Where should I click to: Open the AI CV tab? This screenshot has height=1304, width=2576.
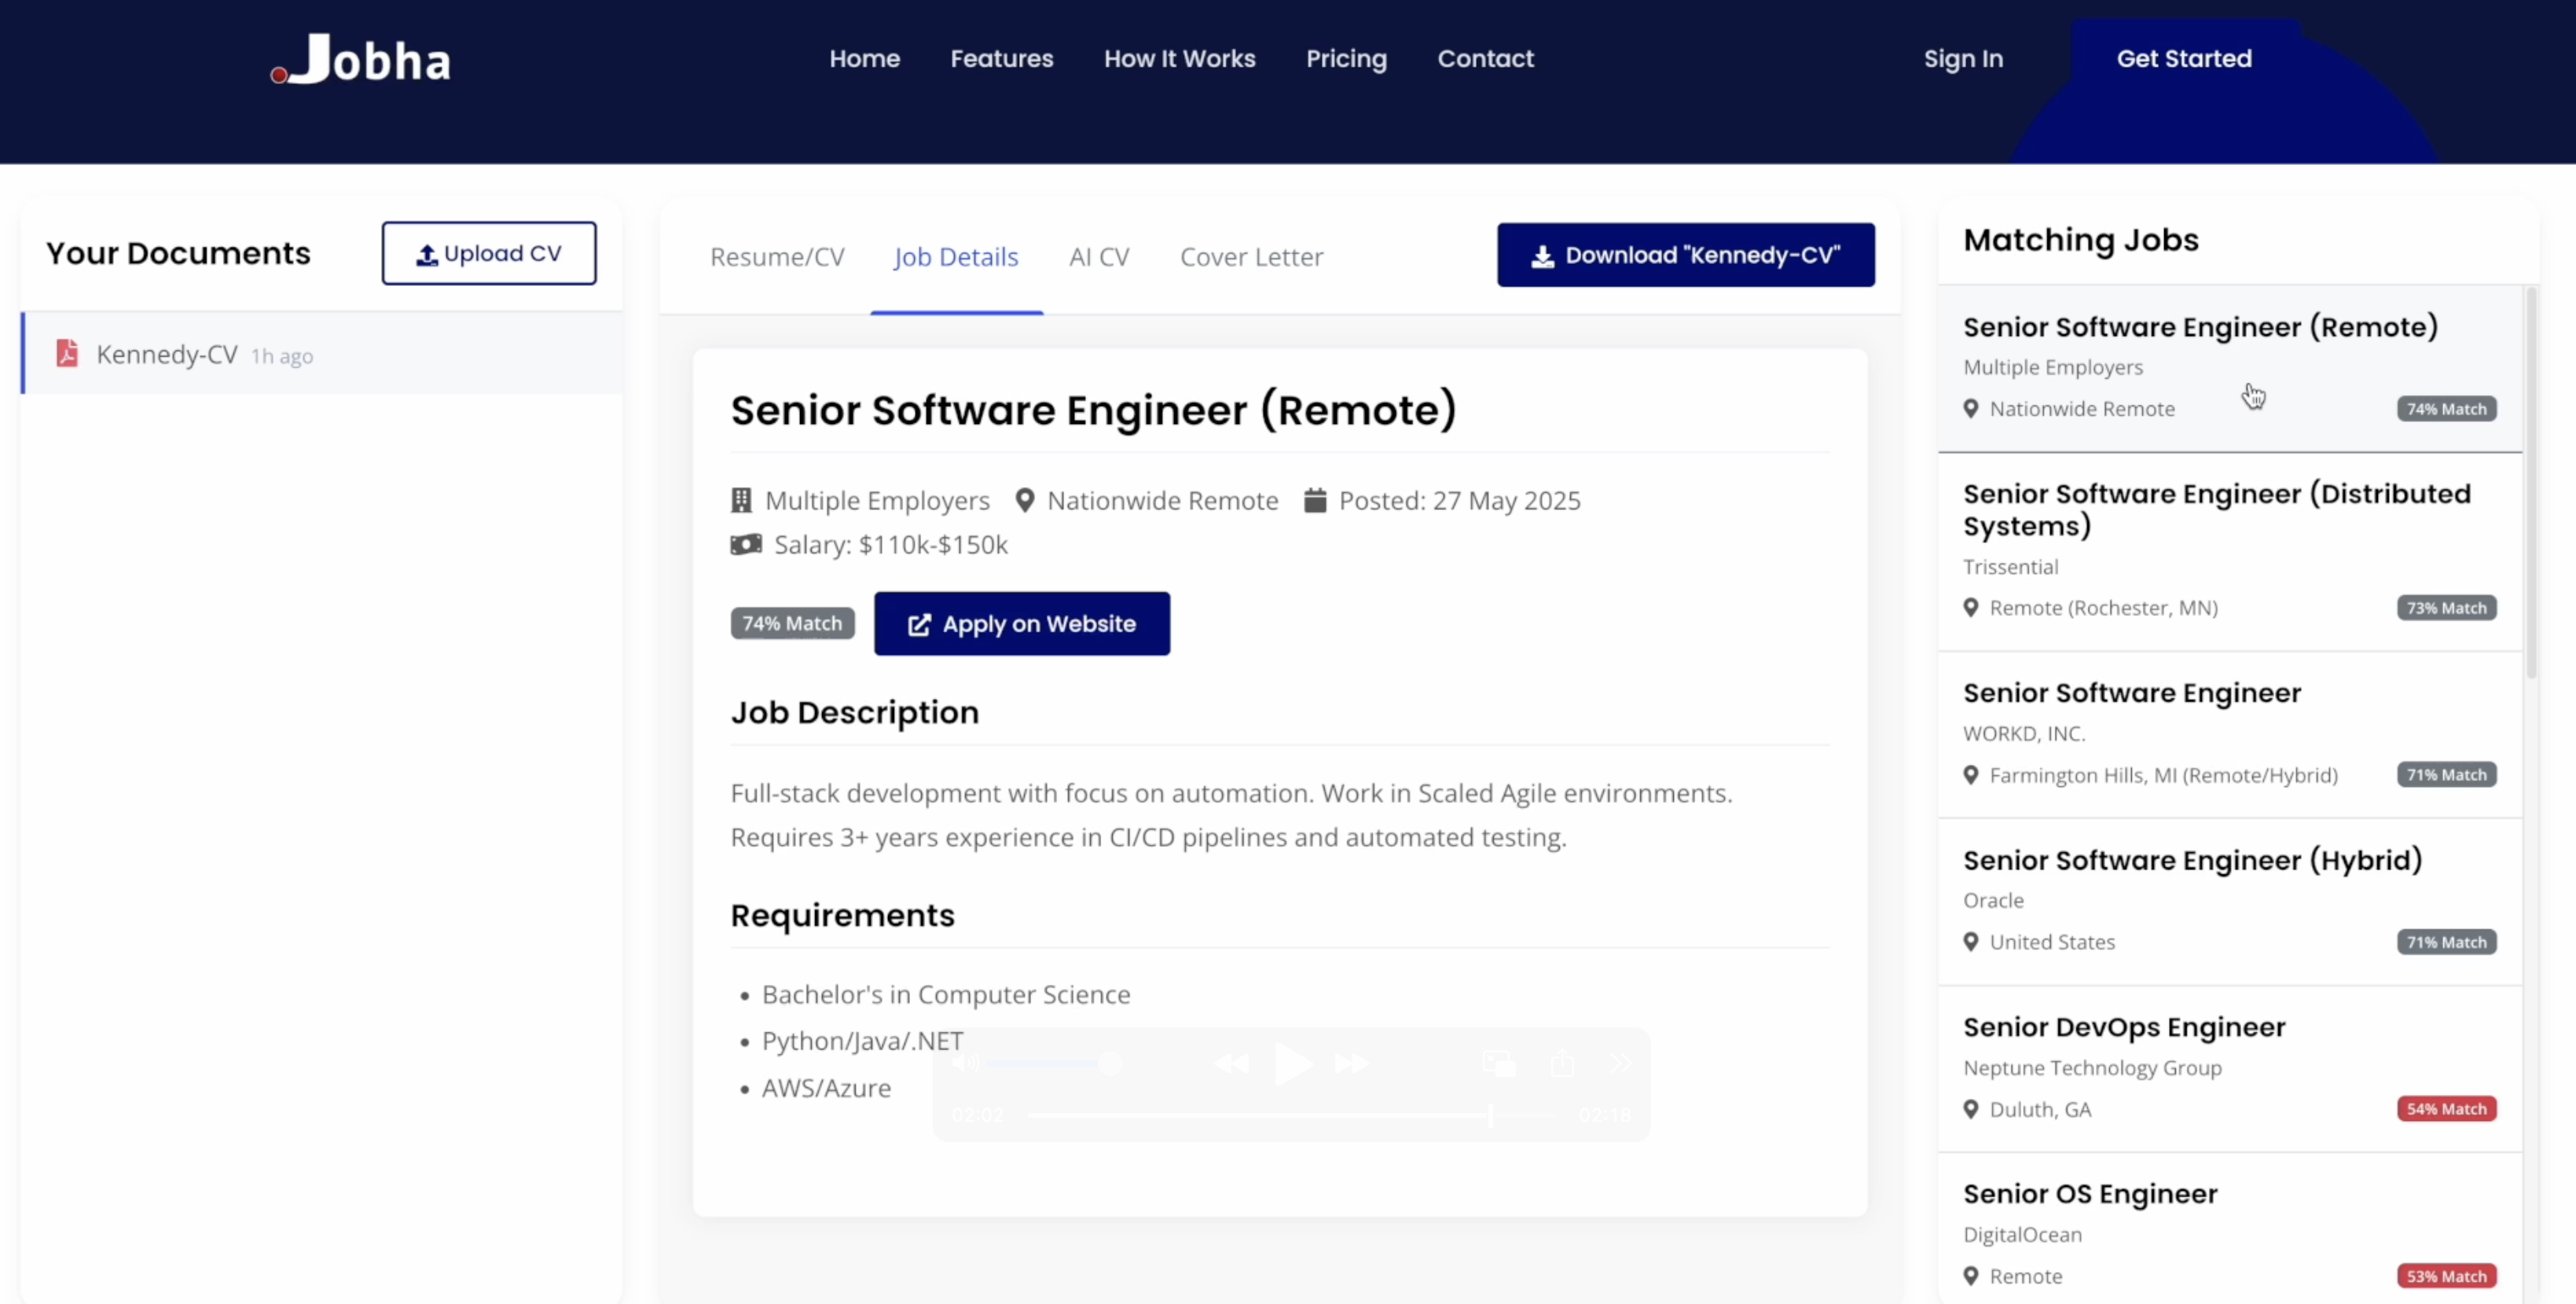tap(1099, 257)
